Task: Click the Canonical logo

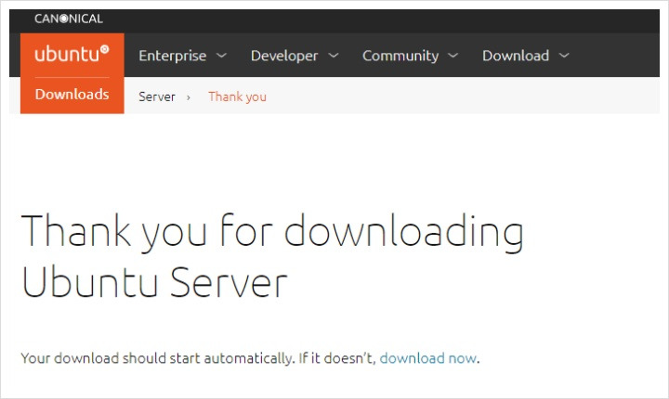Action: point(68,19)
